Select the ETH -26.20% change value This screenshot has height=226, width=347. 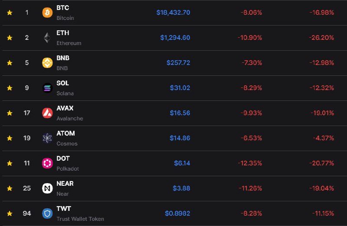tap(321, 38)
